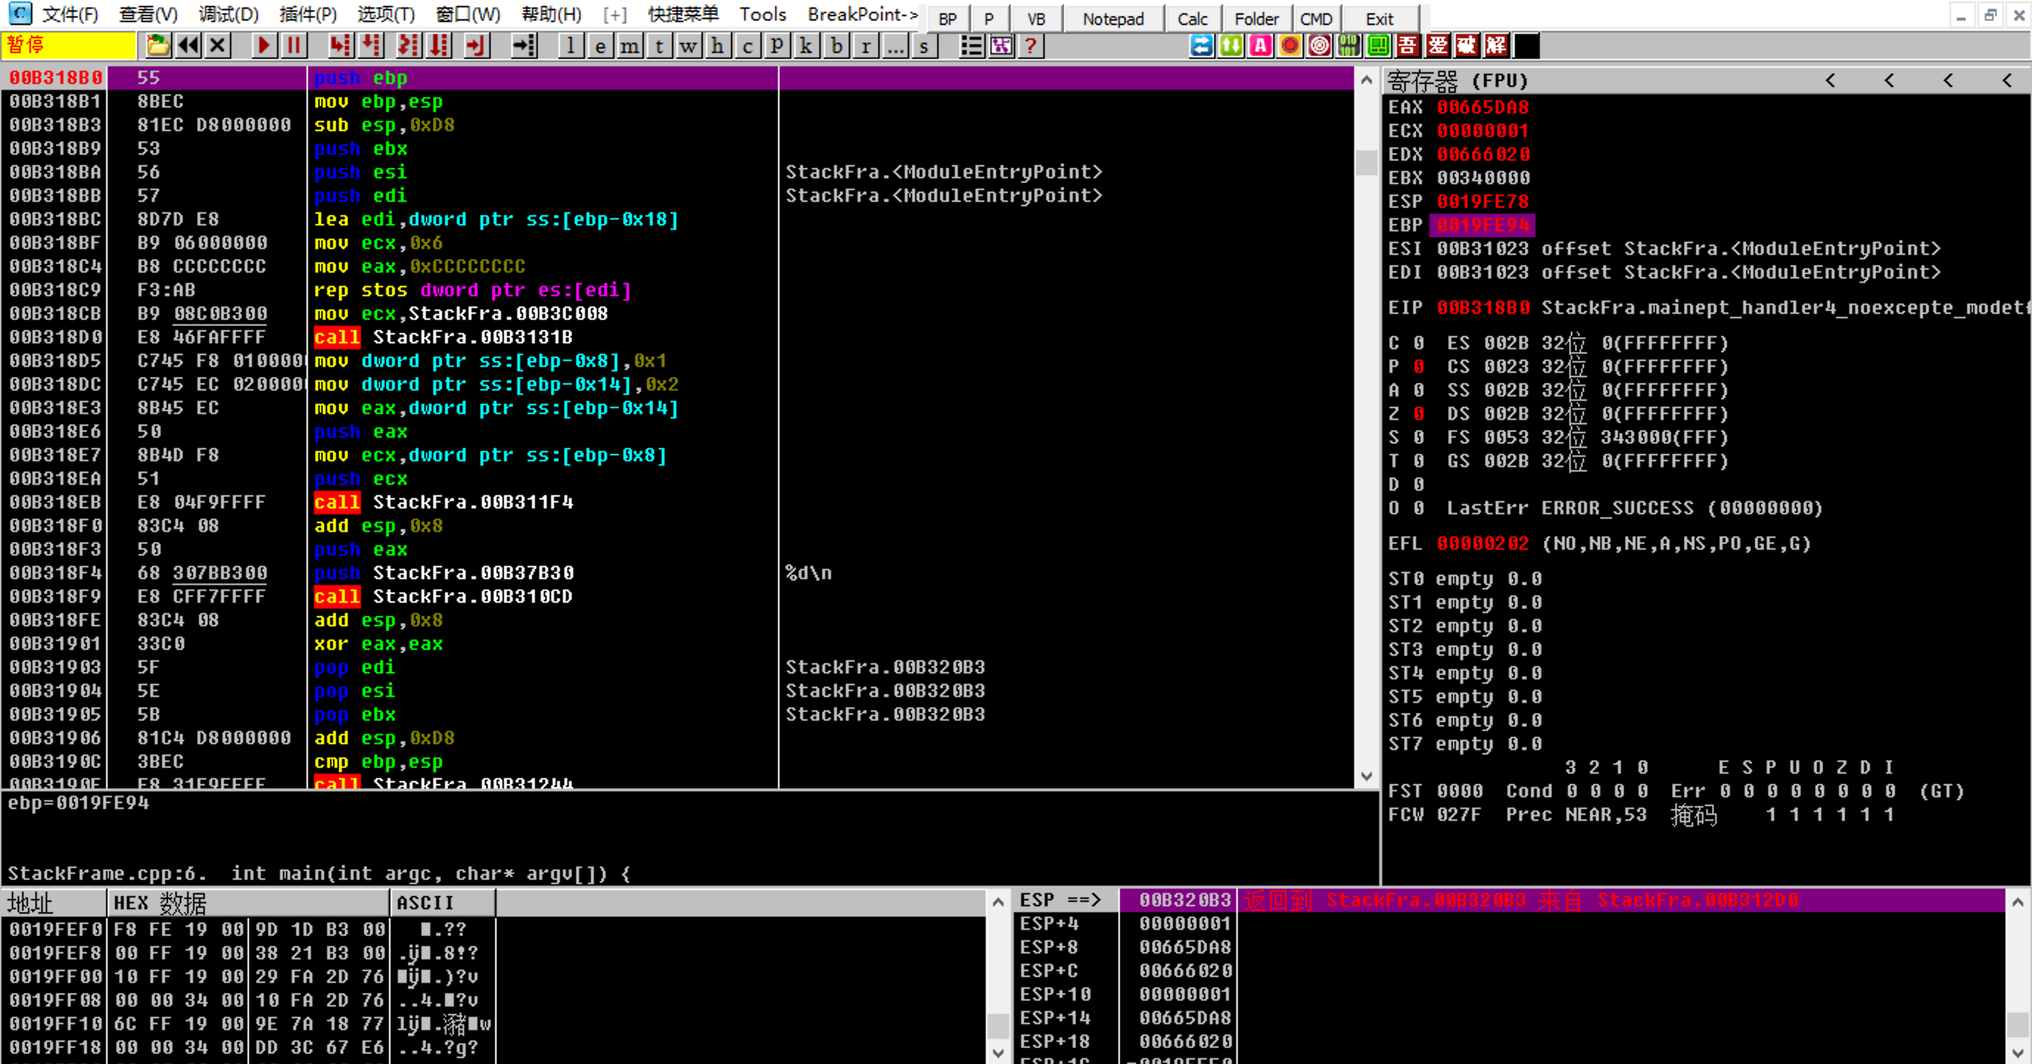Viewport: 2032px width, 1064px height.
Task: Click the red 爱 toolbar icon
Action: click(1437, 46)
